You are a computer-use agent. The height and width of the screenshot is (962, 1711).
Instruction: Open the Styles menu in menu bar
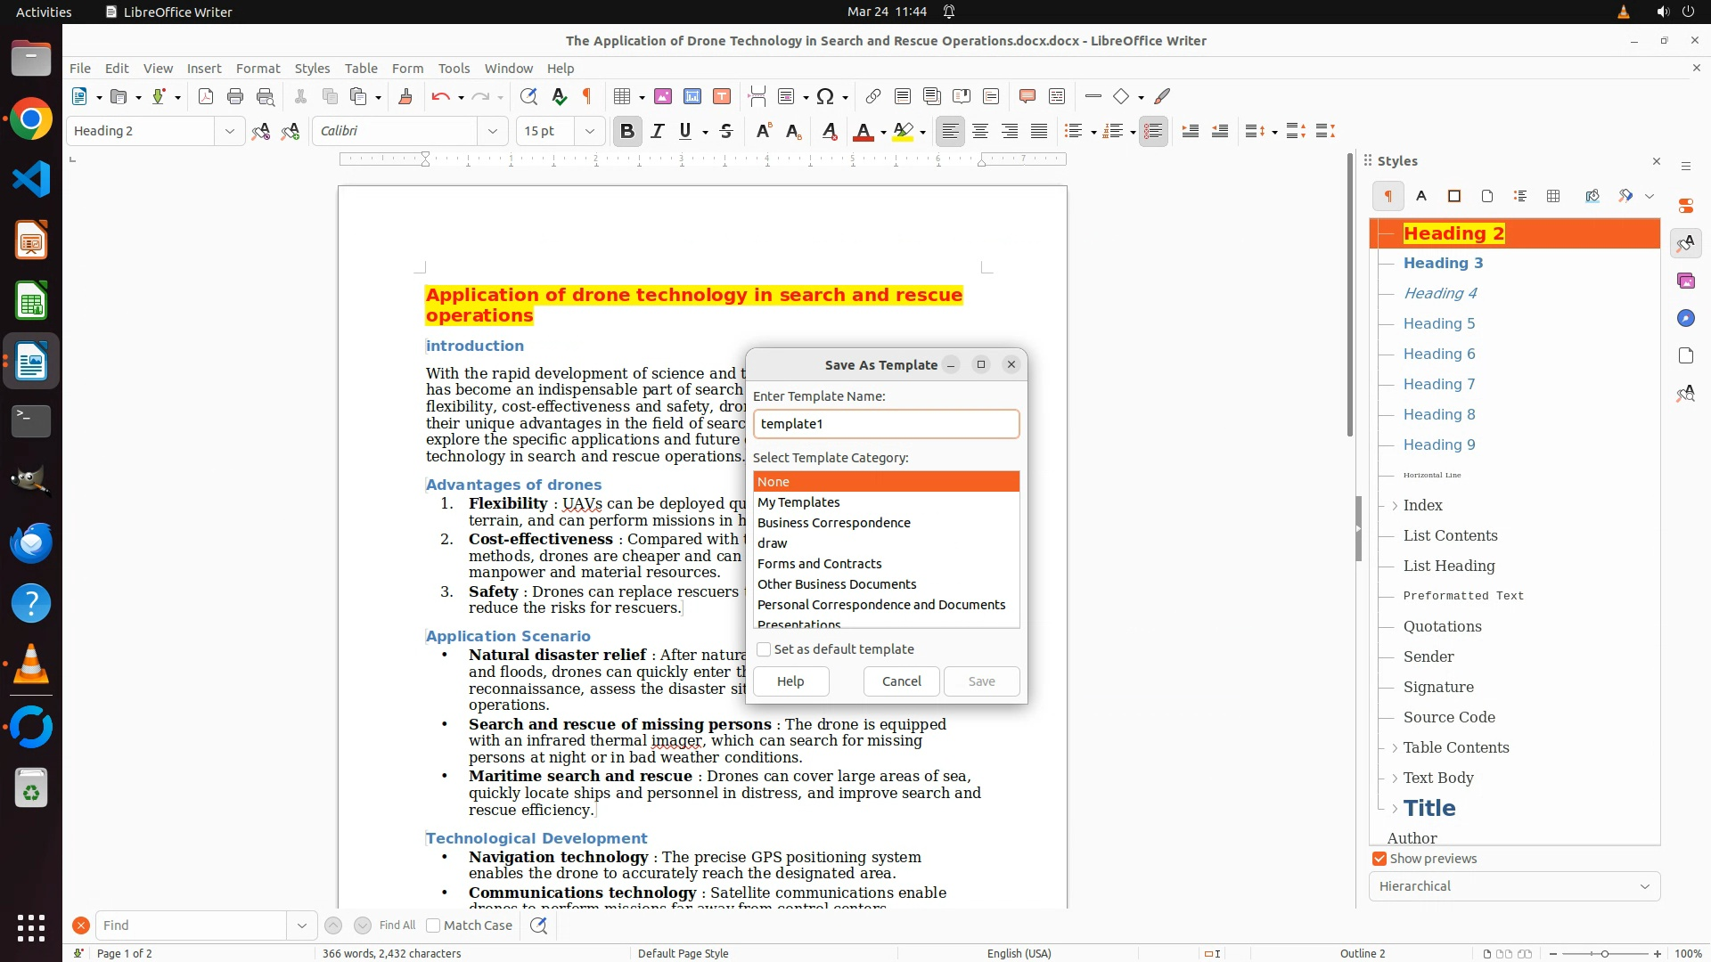(x=312, y=69)
